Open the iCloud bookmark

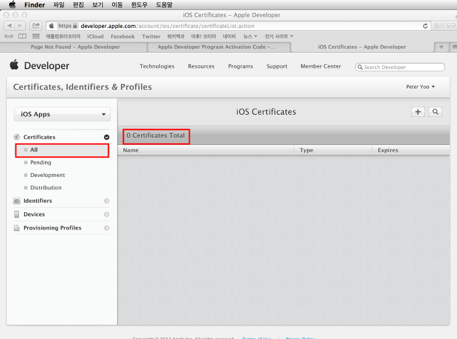pos(95,37)
